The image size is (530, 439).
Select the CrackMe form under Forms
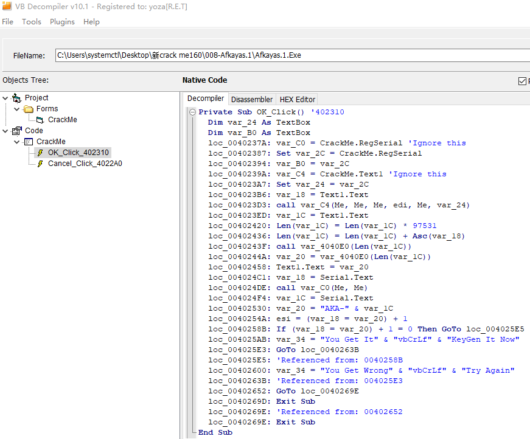click(63, 120)
